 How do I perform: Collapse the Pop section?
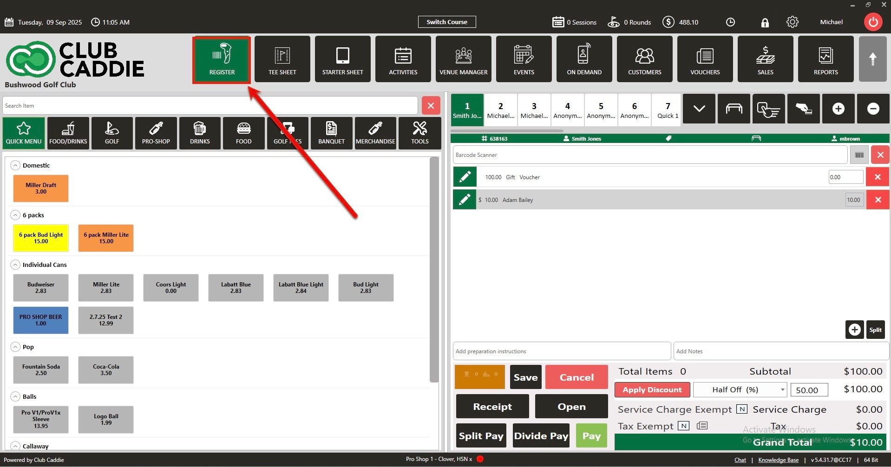coord(15,347)
